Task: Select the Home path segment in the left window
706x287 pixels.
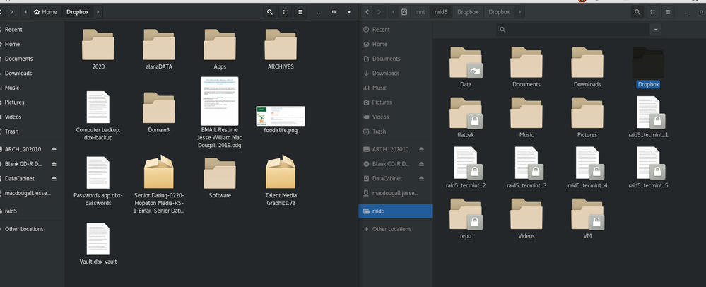Action: [x=45, y=12]
